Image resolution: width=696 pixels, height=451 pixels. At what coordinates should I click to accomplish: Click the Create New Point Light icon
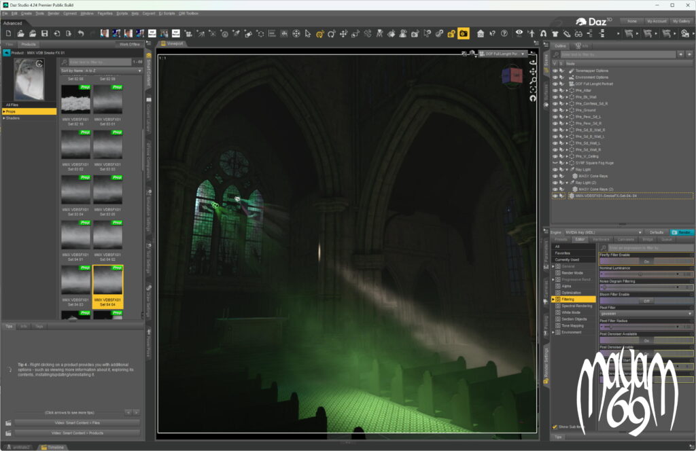point(212,34)
